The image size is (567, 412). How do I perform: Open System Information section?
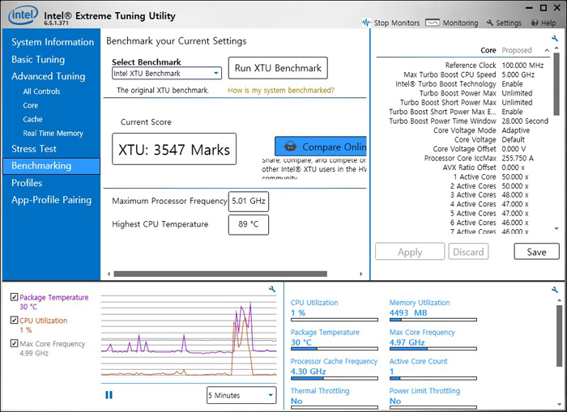point(53,42)
